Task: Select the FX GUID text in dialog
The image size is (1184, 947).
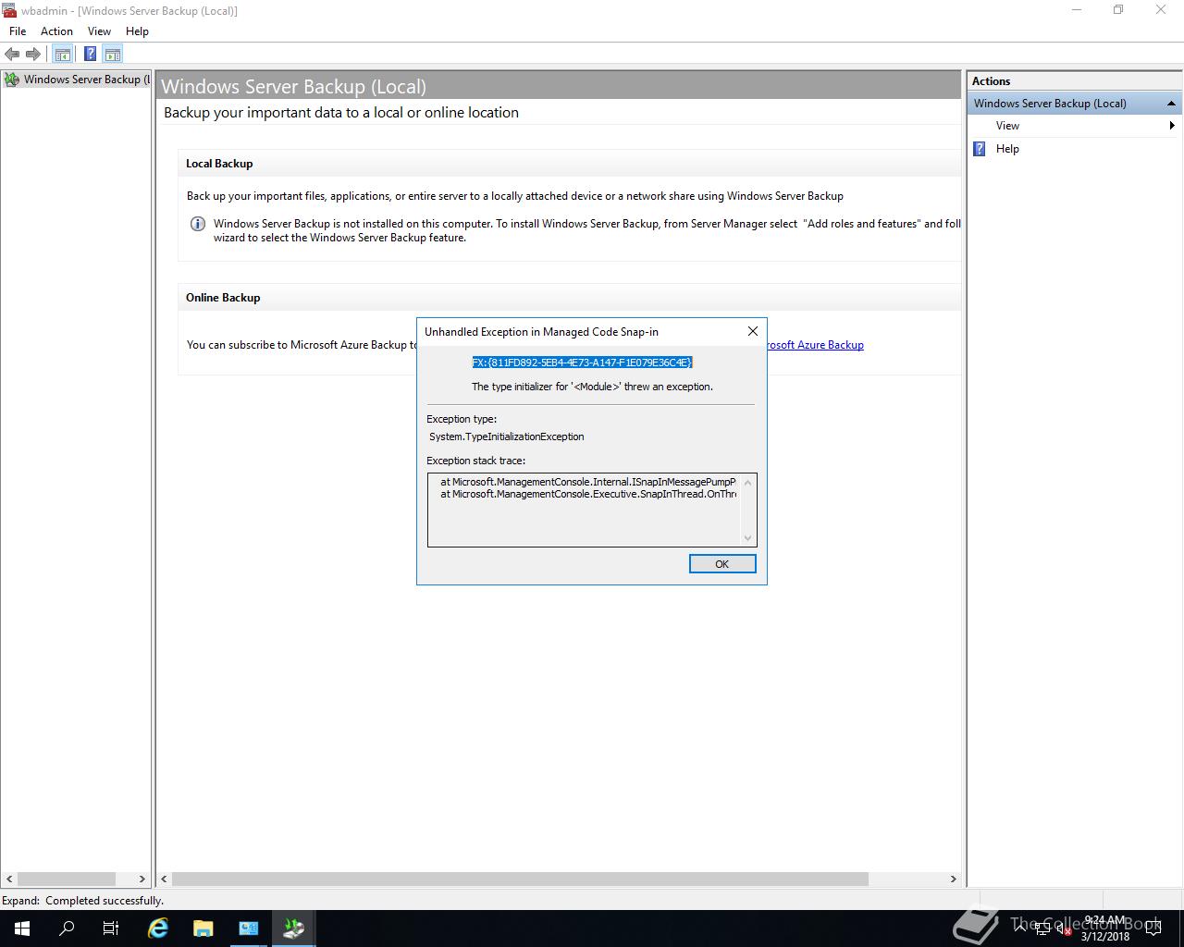Action: point(582,363)
